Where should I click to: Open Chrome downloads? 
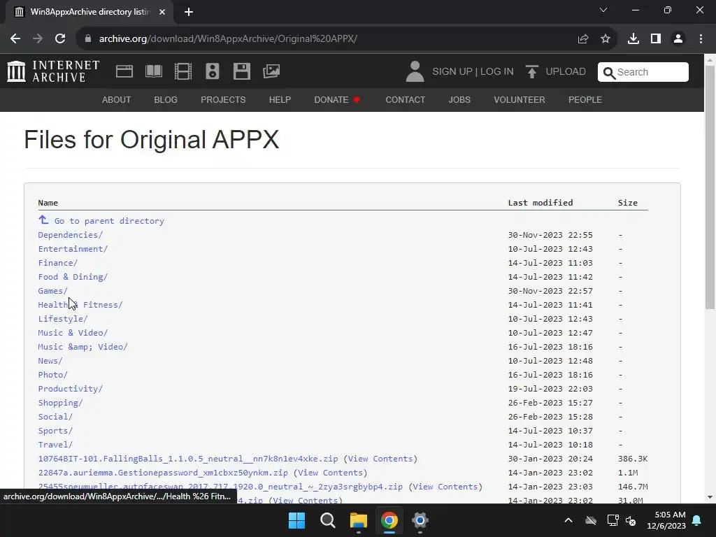[633, 39]
